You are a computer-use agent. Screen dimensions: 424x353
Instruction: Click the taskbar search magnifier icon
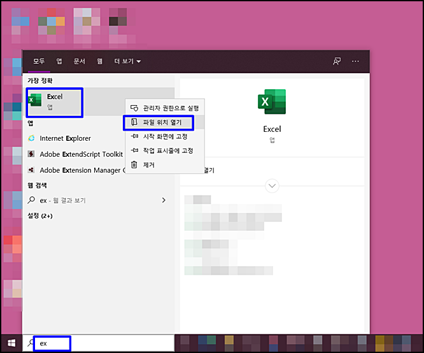(31, 343)
